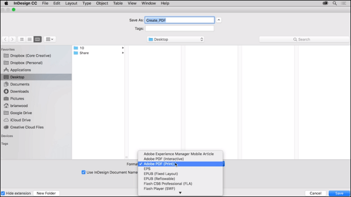The width and height of the screenshot is (351, 197).
Task: Select iCloud Drive in sidebar
Action: (x=36, y=120)
